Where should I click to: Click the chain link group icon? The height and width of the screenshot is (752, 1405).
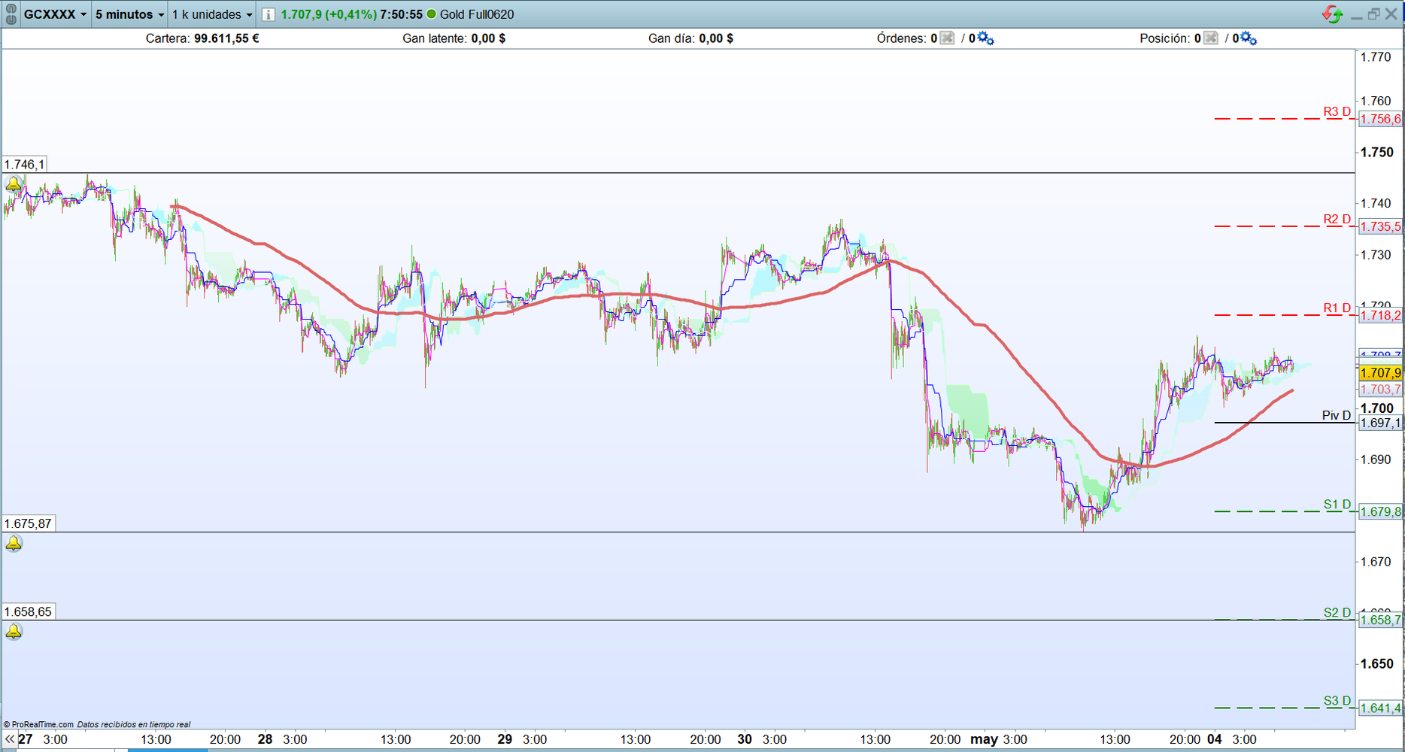tap(11, 14)
